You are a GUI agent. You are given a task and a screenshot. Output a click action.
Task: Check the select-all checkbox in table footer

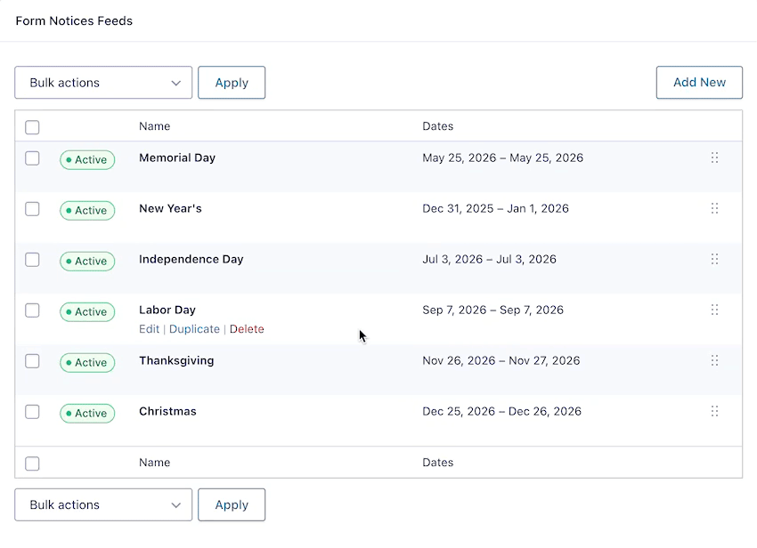click(32, 463)
